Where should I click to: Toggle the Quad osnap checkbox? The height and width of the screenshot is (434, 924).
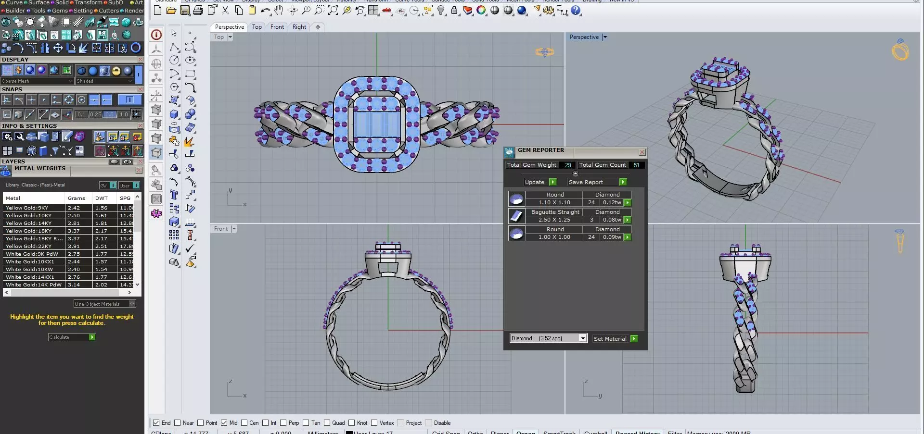327,423
